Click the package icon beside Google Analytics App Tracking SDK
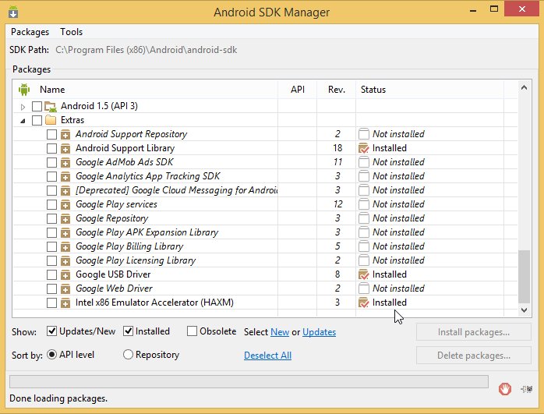This screenshot has height=414, width=544. (65, 177)
